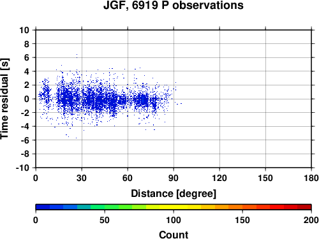Click the colorbar tick label 200
Image resolution: width=319 pixels, height=239 pixels.
point(311,220)
